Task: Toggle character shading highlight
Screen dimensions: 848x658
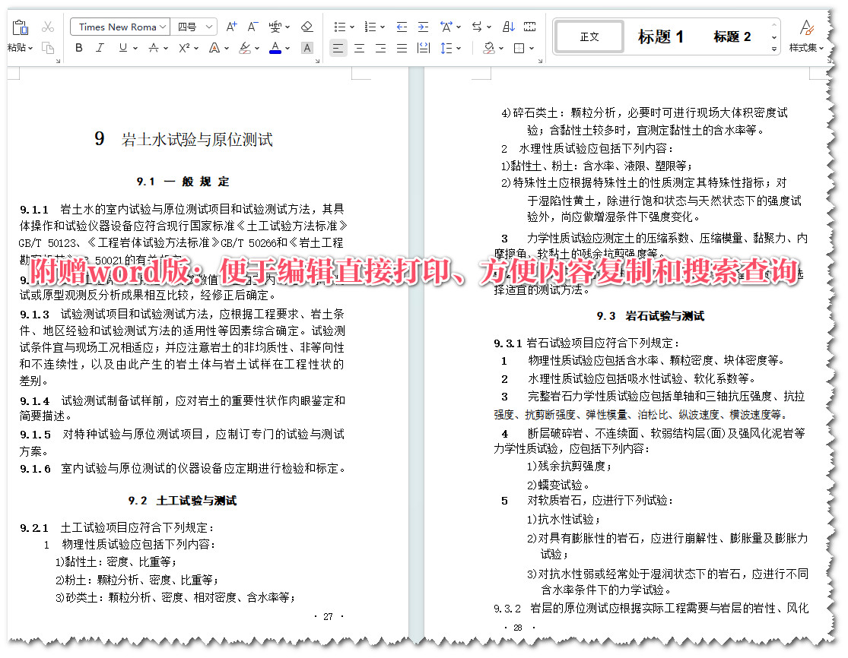Action: [x=307, y=47]
